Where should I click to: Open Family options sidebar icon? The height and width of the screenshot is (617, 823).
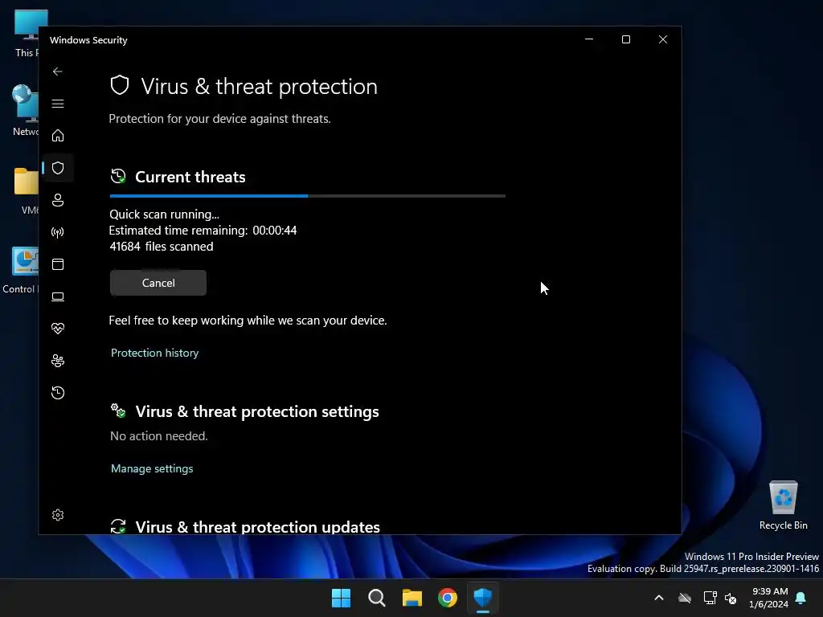point(58,361)
